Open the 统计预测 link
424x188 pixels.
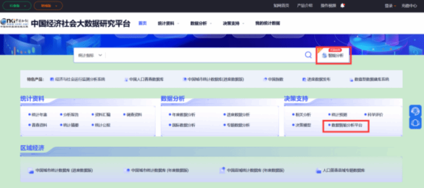pos(339,115)
